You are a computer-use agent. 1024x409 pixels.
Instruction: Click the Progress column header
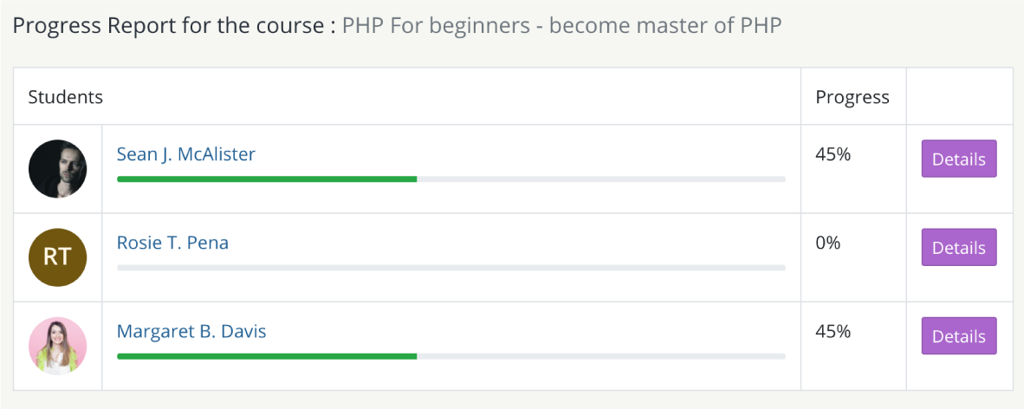pyautogui.click(x=852, y=97)
